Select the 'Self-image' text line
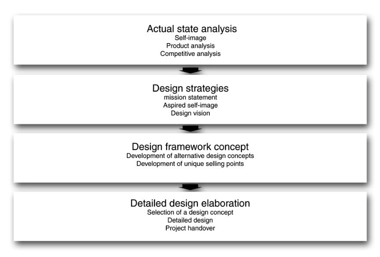380x257 pixels. 190,38
